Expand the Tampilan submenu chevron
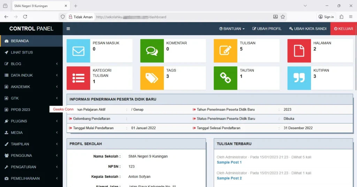Screen dimensions: 357x187 tap(57, 144)
